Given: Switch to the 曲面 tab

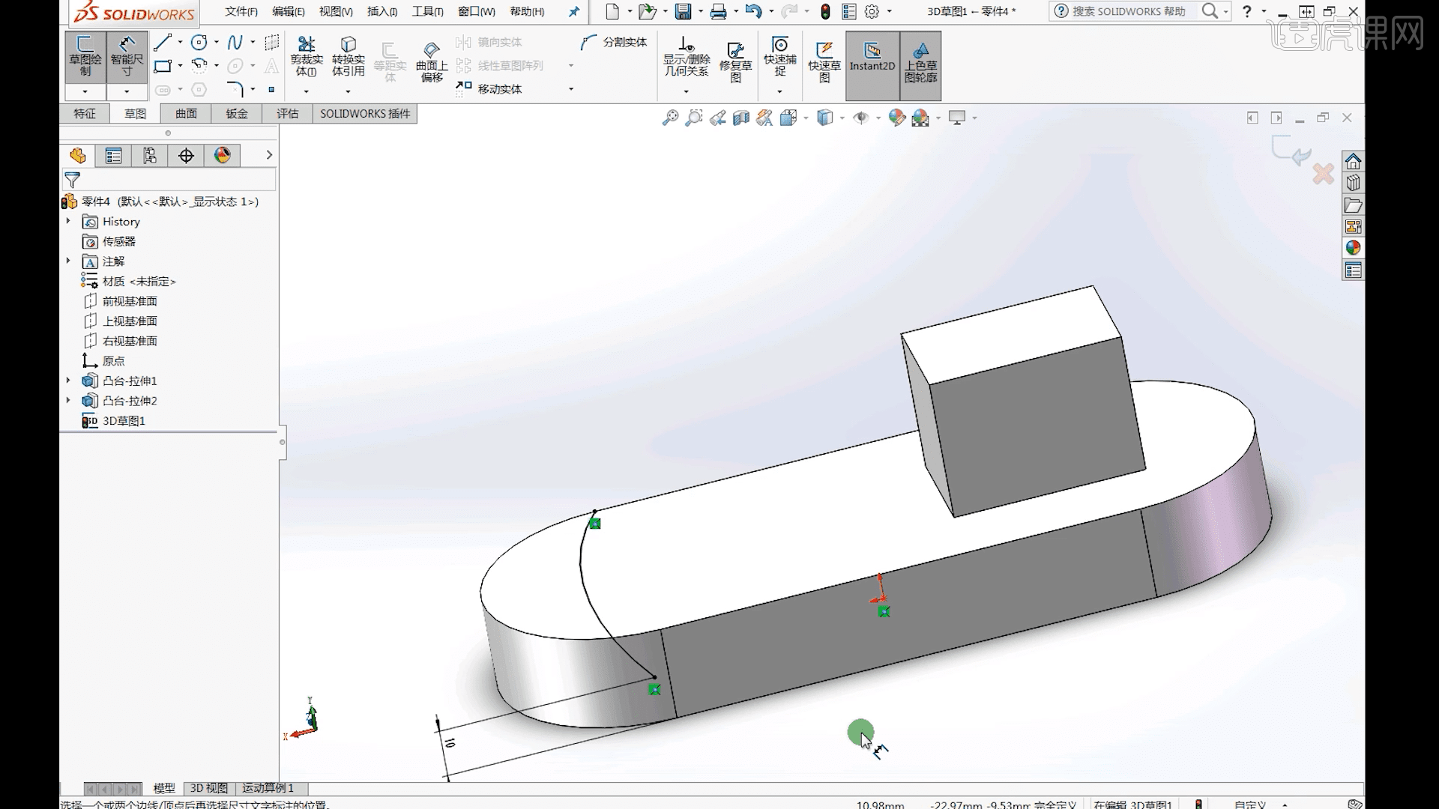Looking at the screenshot, I should 186,114.
